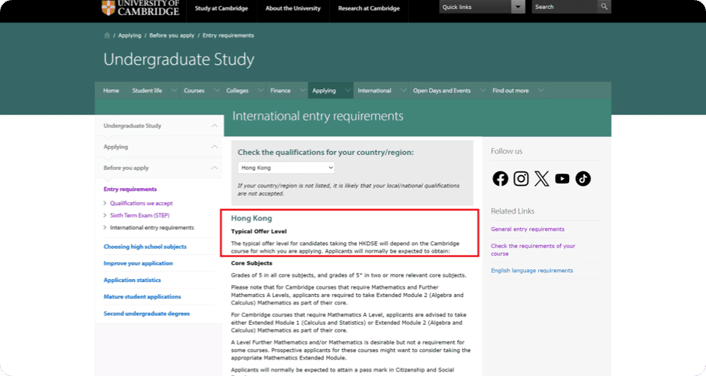Open Application statistics sidebar link
Viewport: 706px width, 376px height.
coord(132,280)
